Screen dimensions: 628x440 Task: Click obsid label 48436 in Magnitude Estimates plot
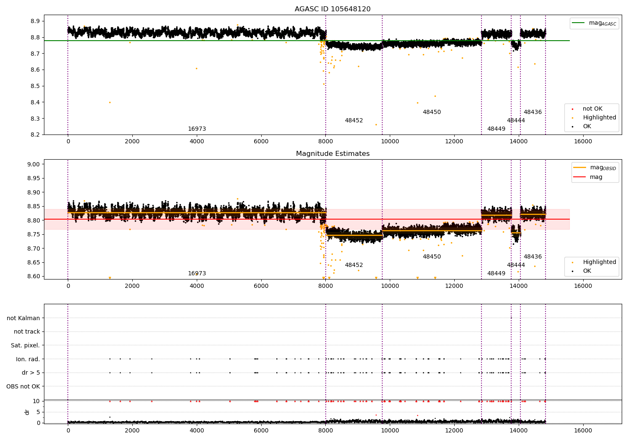pos(533,257)
